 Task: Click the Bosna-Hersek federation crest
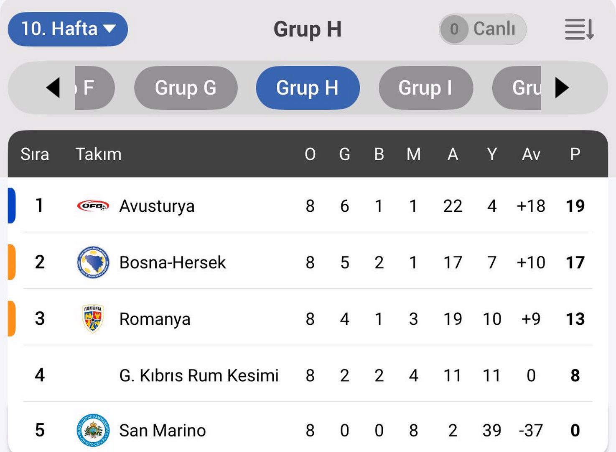pyautogui.click(x=93, y=262)
